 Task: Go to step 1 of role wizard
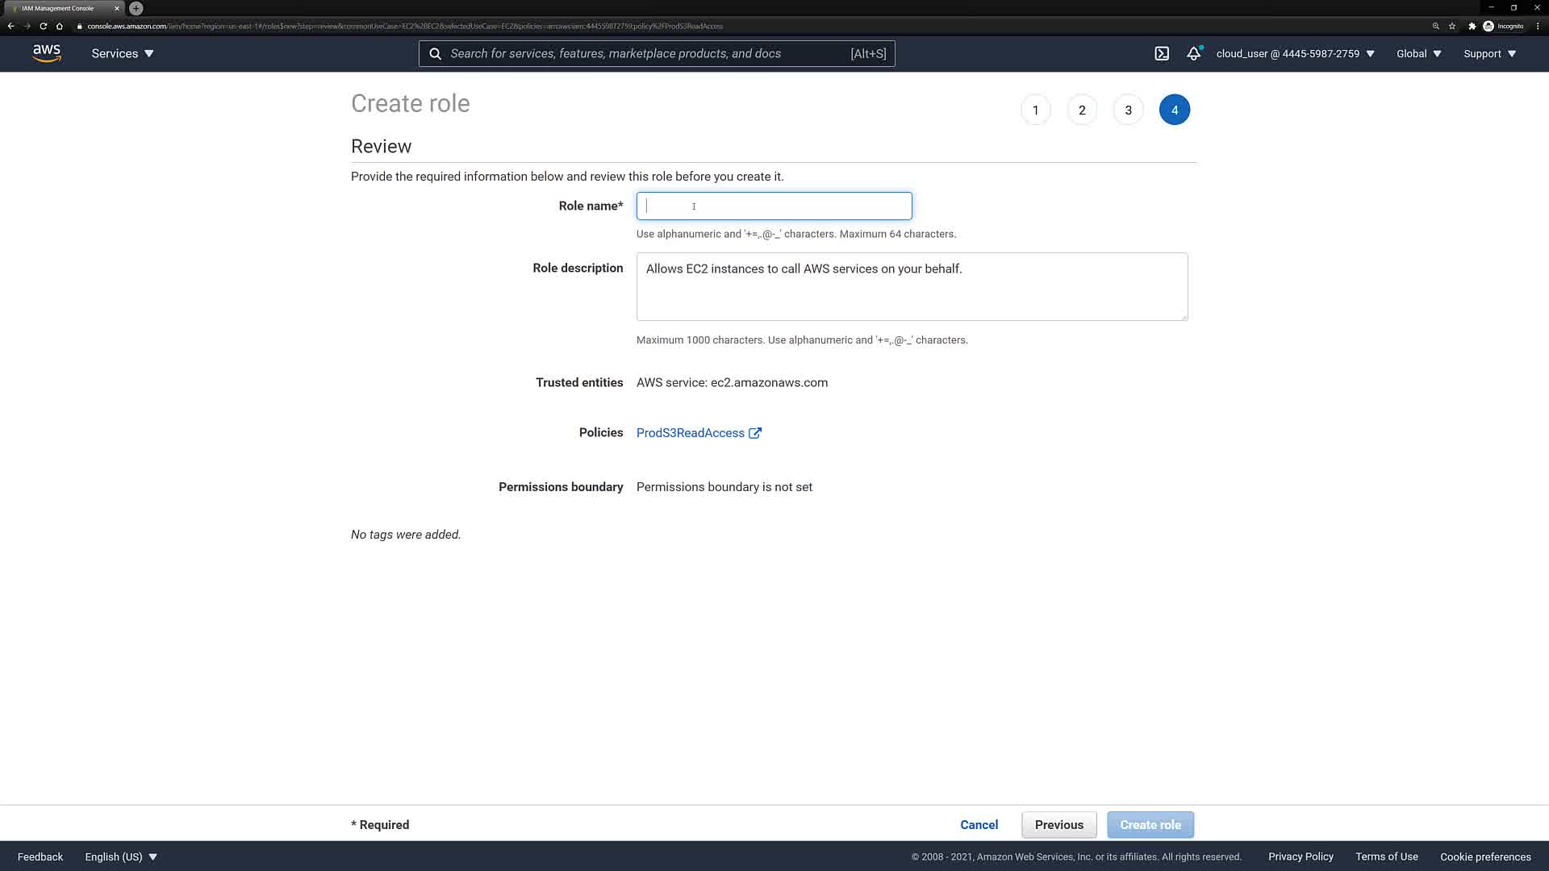click(1036, 110)
